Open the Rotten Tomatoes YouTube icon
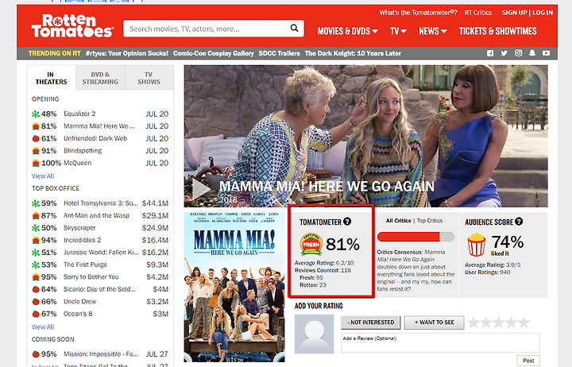572x367 pixels. [x=546, y=53]
